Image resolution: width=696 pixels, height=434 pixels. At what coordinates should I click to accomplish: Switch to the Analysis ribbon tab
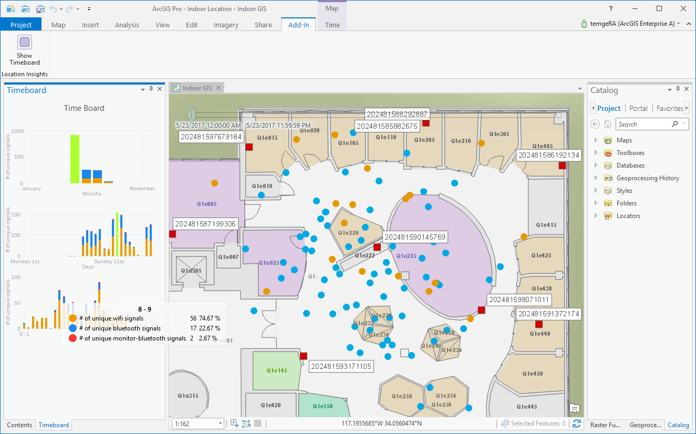[127, 25]
